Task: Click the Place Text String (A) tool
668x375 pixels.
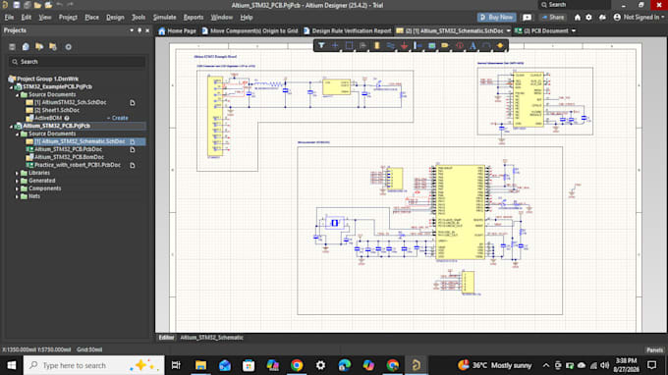Action: 473,45
